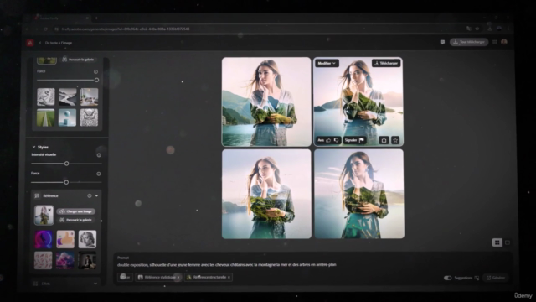Viewport: 536px width, 302px height.
Task: Open the Modifier dropdown on second image
Action: coord(327,64)
